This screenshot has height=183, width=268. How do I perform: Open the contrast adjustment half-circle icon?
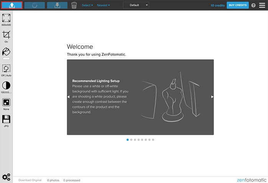click(6, 85)
